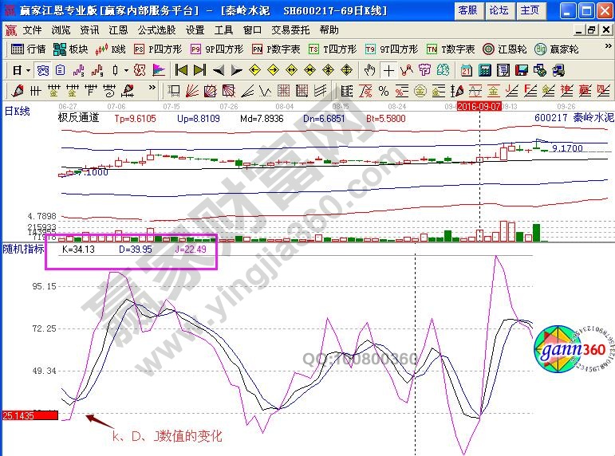Click the yellow diamond horizontal-expand icon
The height and width of the screenshot is (456, 615).
[291, 71]
